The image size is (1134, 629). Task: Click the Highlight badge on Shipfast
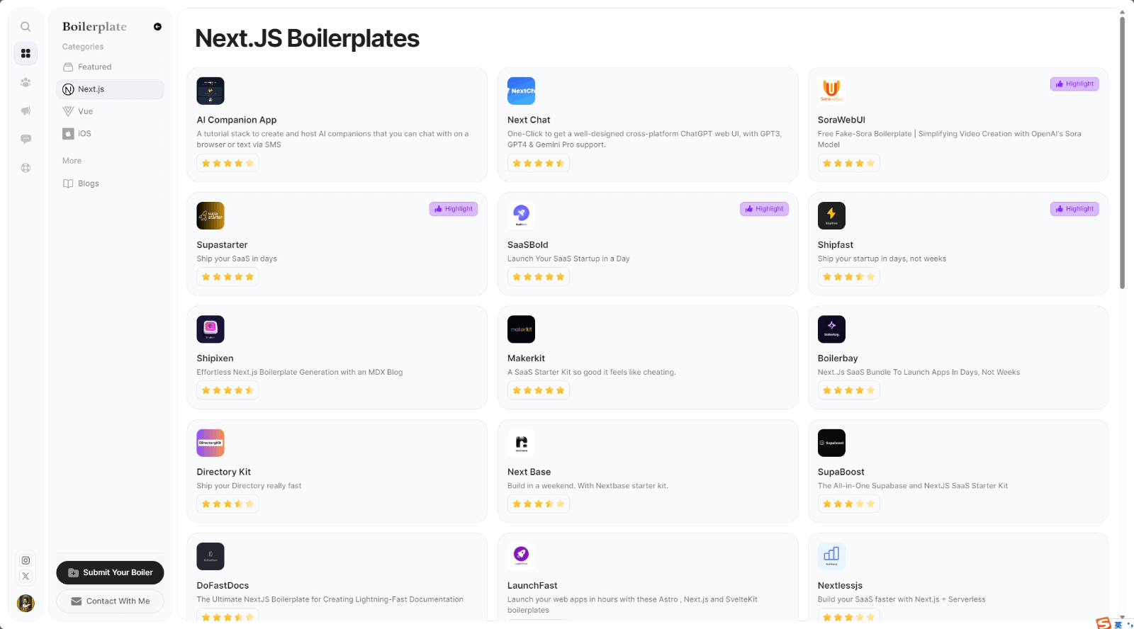tap(1074, 208)
